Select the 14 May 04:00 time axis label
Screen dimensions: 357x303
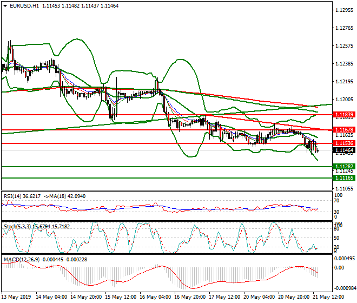click(52, 297)
